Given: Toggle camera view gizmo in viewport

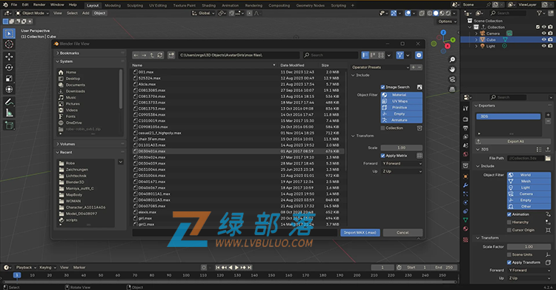Looking at the screenshot, I should pyautogui.click(x=452, y=79).
